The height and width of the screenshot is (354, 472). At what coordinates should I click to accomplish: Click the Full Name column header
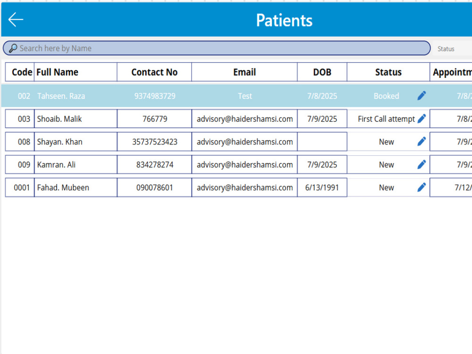pyautogui.click(x=76, y=72)
